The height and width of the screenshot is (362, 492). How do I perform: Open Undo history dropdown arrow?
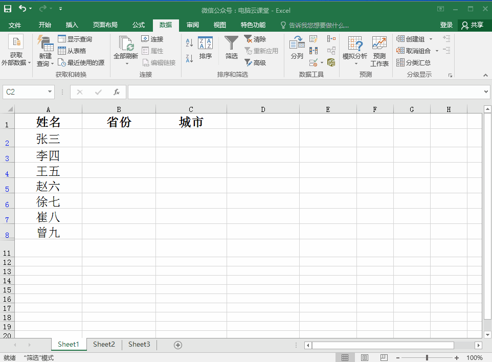tap(31, 9)
